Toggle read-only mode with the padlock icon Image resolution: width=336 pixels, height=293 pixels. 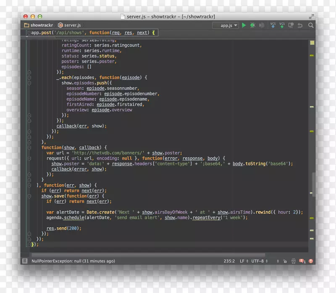coord(284,261)
